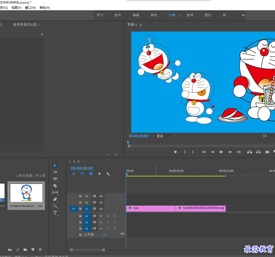The image size is (275, 257).
Task: Select the 012eb85c0749 png clip in timeline
Action: coord(201,209)
